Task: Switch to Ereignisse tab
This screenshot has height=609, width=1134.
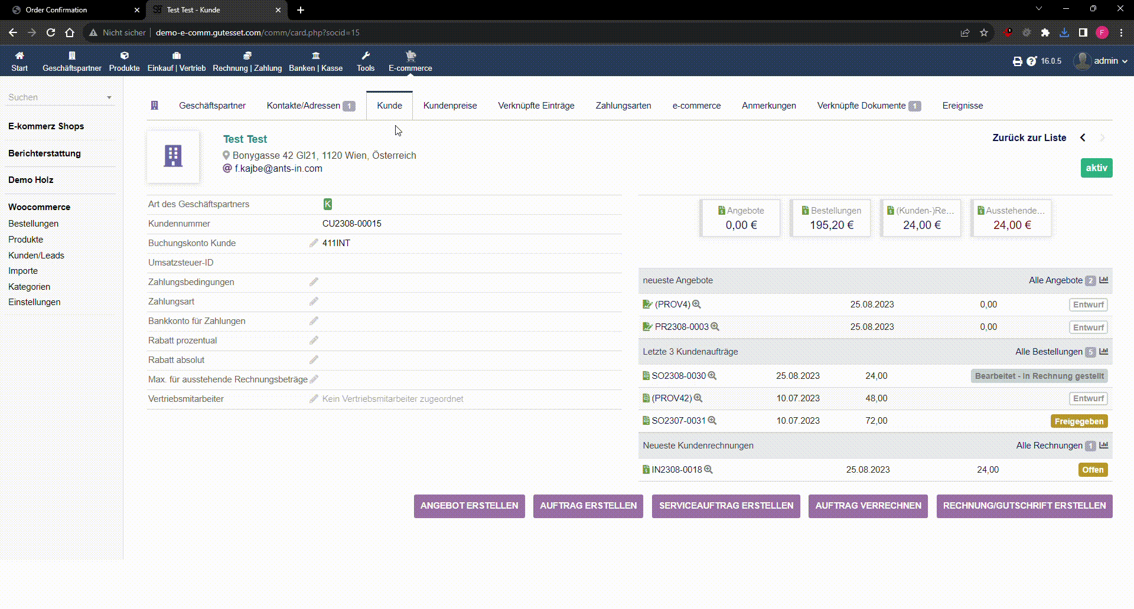Action: click(963, 106)
